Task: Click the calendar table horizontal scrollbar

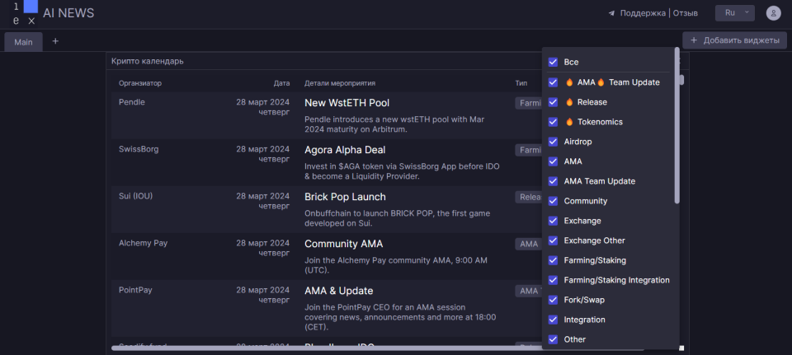Action: (x=377, y=348)
